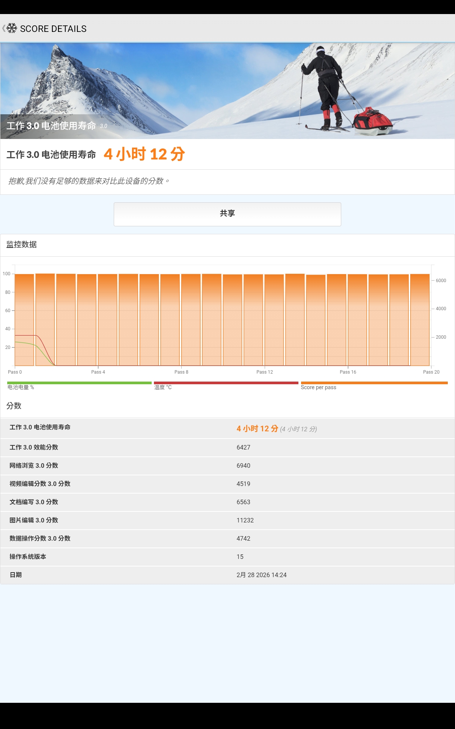Tap the 数据操作分数 3.0 分数 row
Viewport: 455px width, 729px height.
coord(227,538)
